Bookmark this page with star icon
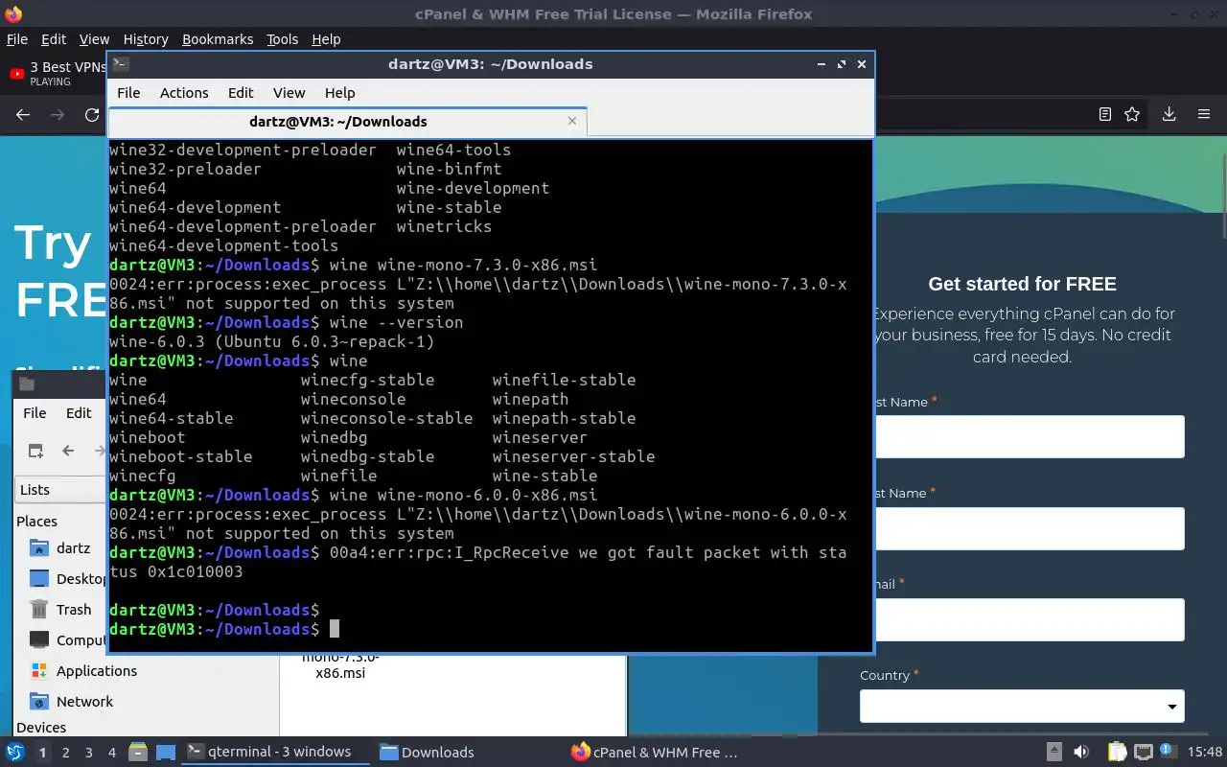The width and height of the screenshot is (1227, 767). (1132, 114)
